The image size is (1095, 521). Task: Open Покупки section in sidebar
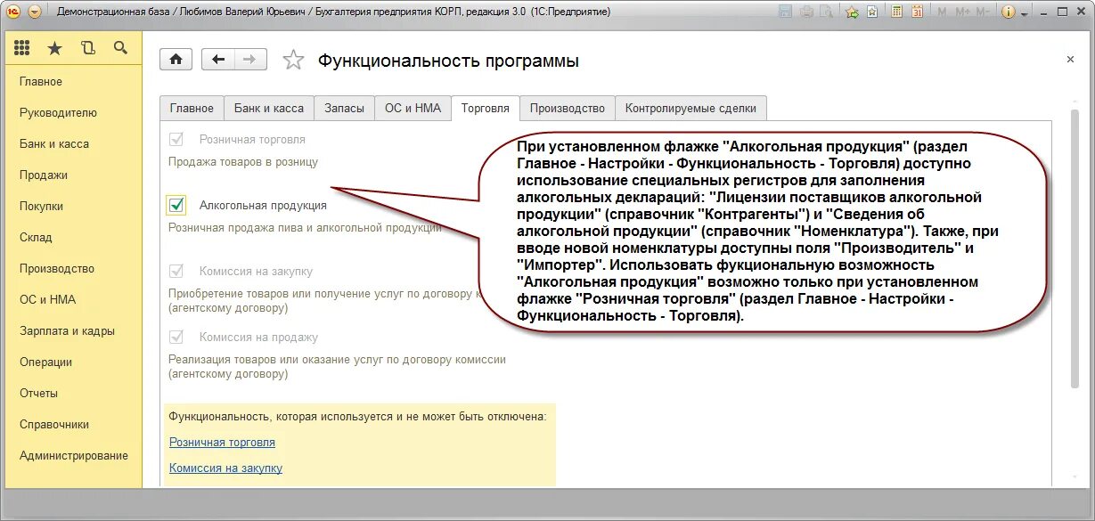click(x=41, y=206)
